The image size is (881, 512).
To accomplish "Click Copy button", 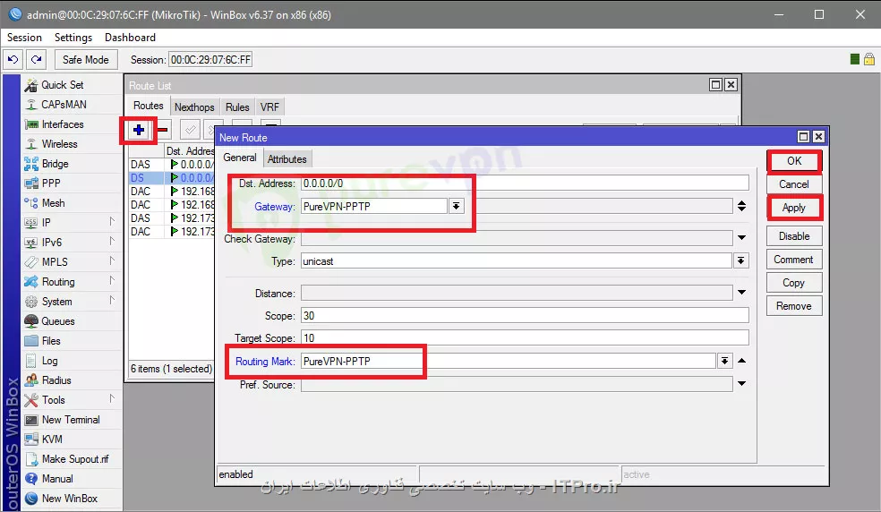I will [794, 283].
